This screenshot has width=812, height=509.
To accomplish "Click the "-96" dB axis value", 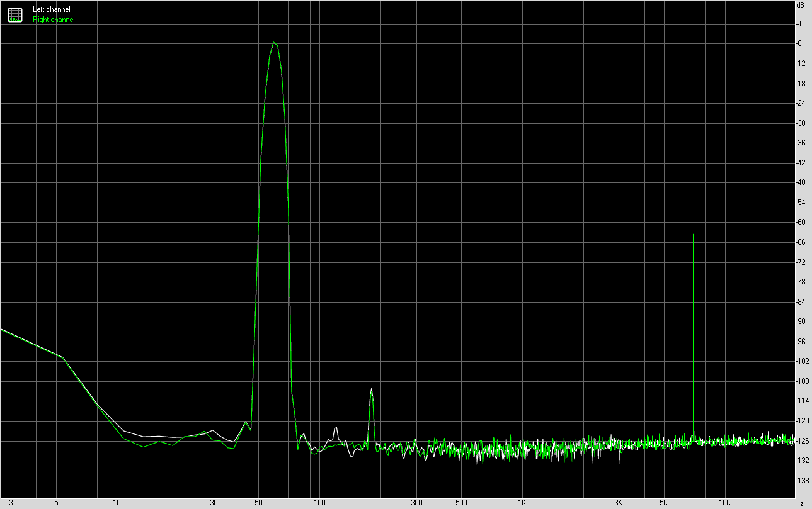I will pyautogui.click(x=801, y=341).
